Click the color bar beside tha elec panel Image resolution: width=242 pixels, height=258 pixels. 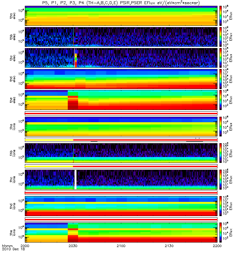click(x=220, y=16)
